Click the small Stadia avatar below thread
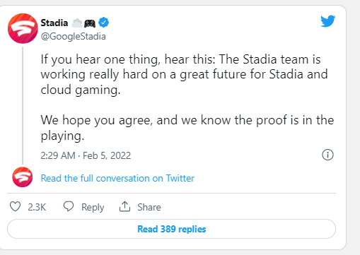This screenshot has width=360, height=255. pos(23,177)
